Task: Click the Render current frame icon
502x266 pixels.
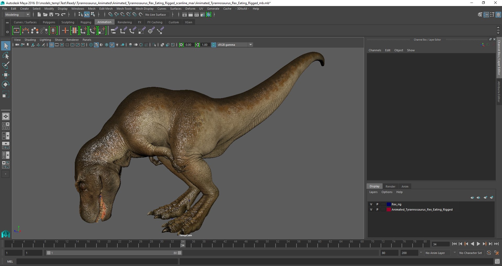Action: tap(191, 15)
